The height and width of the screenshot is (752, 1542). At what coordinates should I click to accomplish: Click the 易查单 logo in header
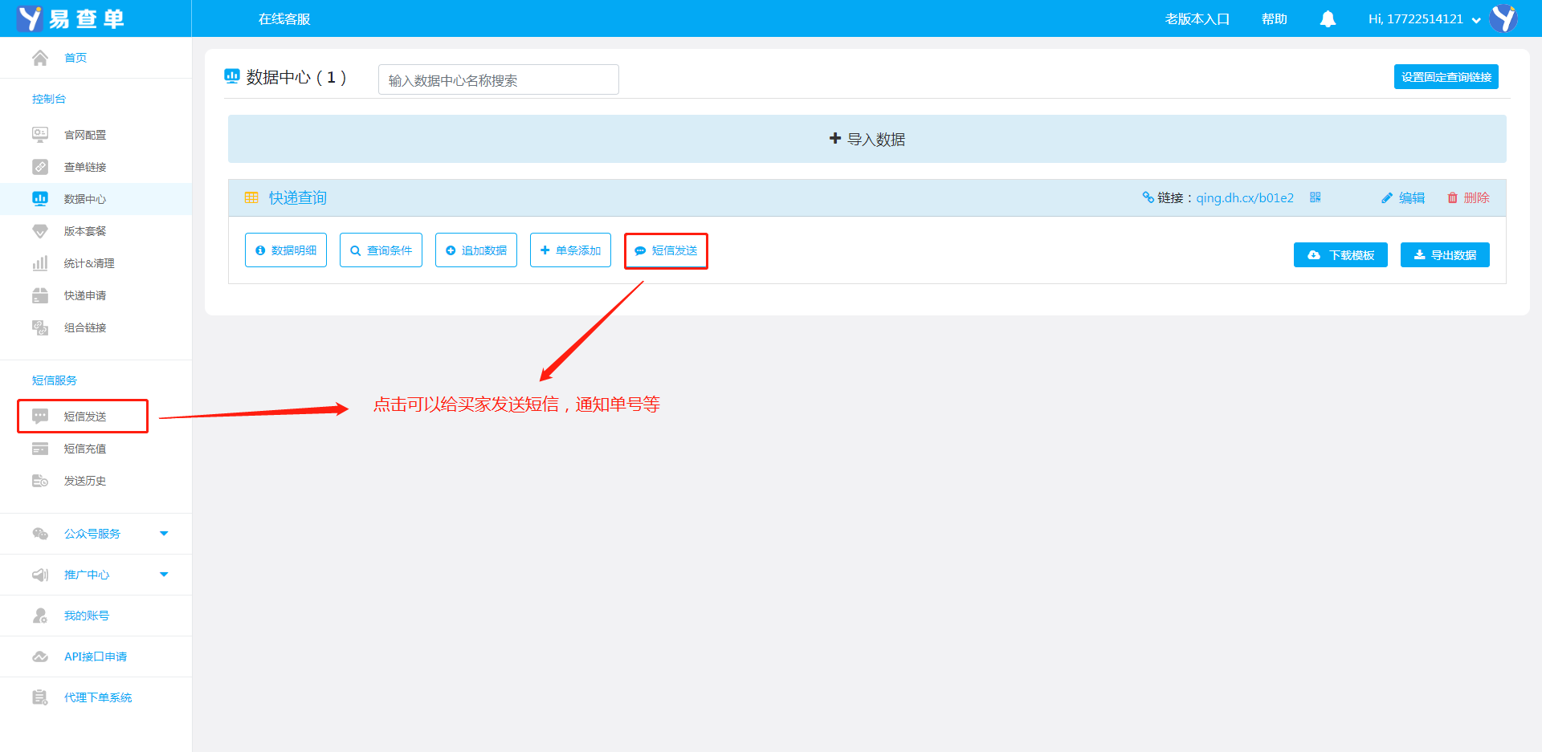tap(71, 18)
